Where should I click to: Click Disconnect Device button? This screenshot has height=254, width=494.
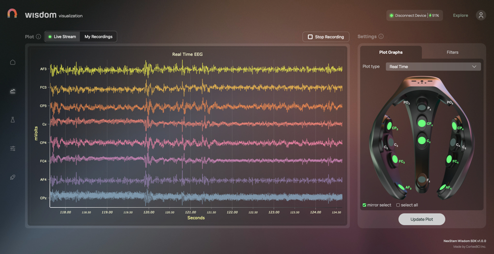pyautogui.click(x=411, y=15)
